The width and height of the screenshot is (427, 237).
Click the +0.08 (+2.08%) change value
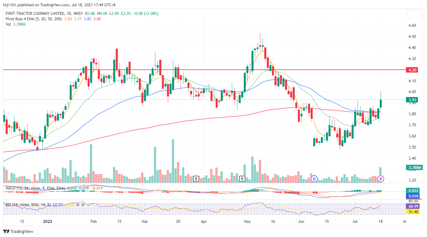[146, 13]
